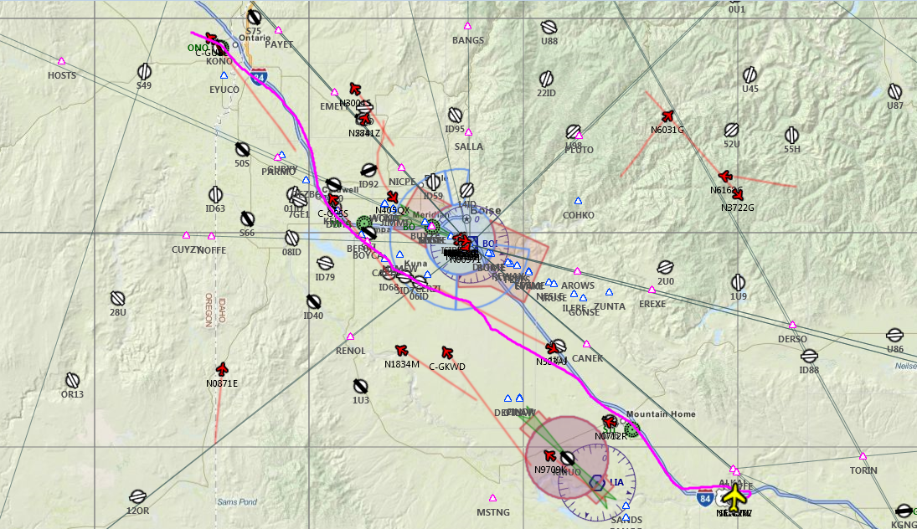This screenshot has height=529, width=917.
Task: Click traffic aircraft N0871E
Action: [222, 369]
